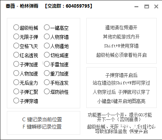Click the title text 蔷薇 - 枪林弹雨

click(22, 6)
